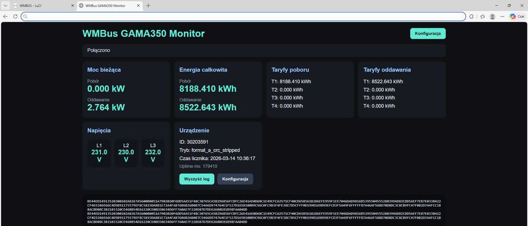This screenshot has width=528, height=226.
Task: Click Konfiguracja button in Urządzenie card
Action: tap(235, 179)
